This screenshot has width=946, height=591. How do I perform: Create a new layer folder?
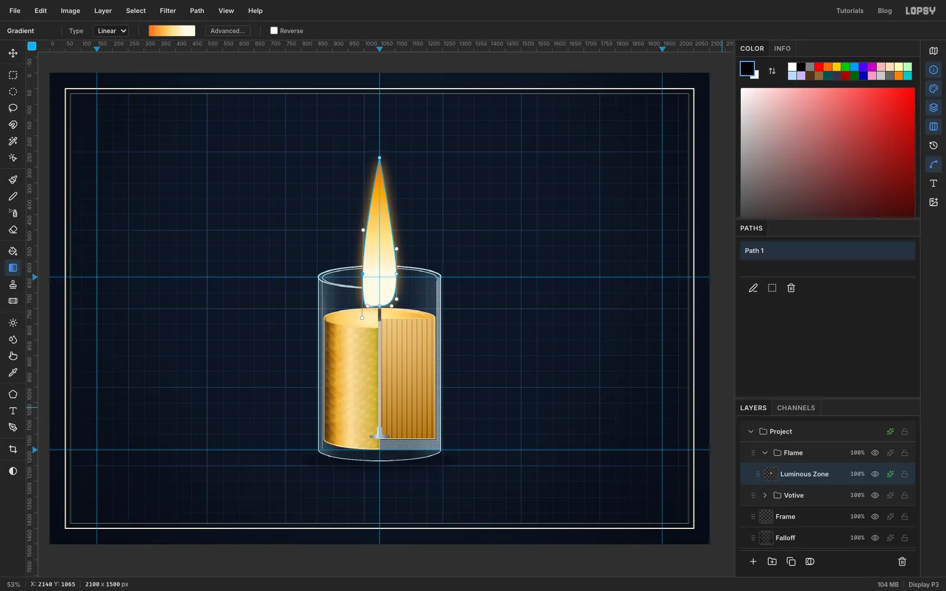(772, 561)
